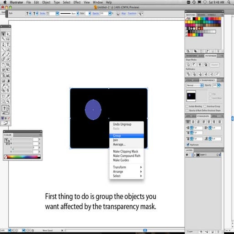Screen dimensions: 234x234
Task: Select the Pen tool
Action: [x=3, y=44]
